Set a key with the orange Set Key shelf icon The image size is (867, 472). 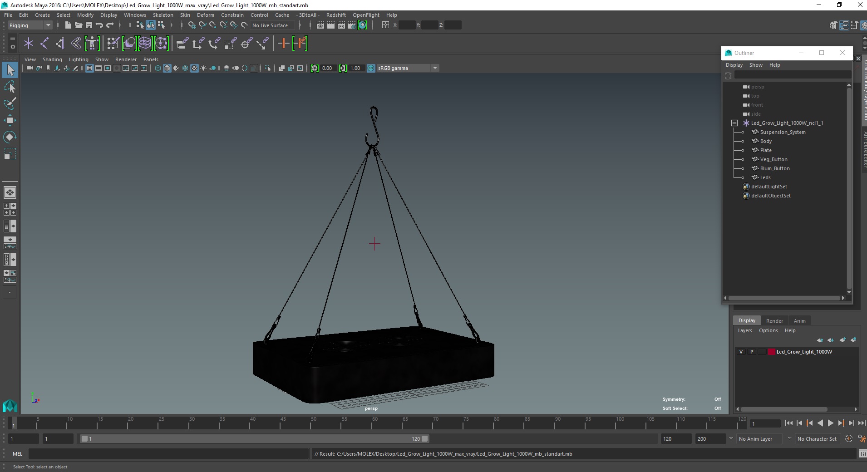click(283, 44)
